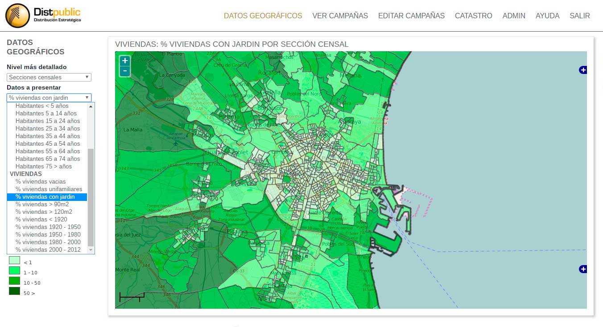The width and height of the screenshot is (603, 327).
Task: Click the airport icon near Manises
Action: [176, 143]
